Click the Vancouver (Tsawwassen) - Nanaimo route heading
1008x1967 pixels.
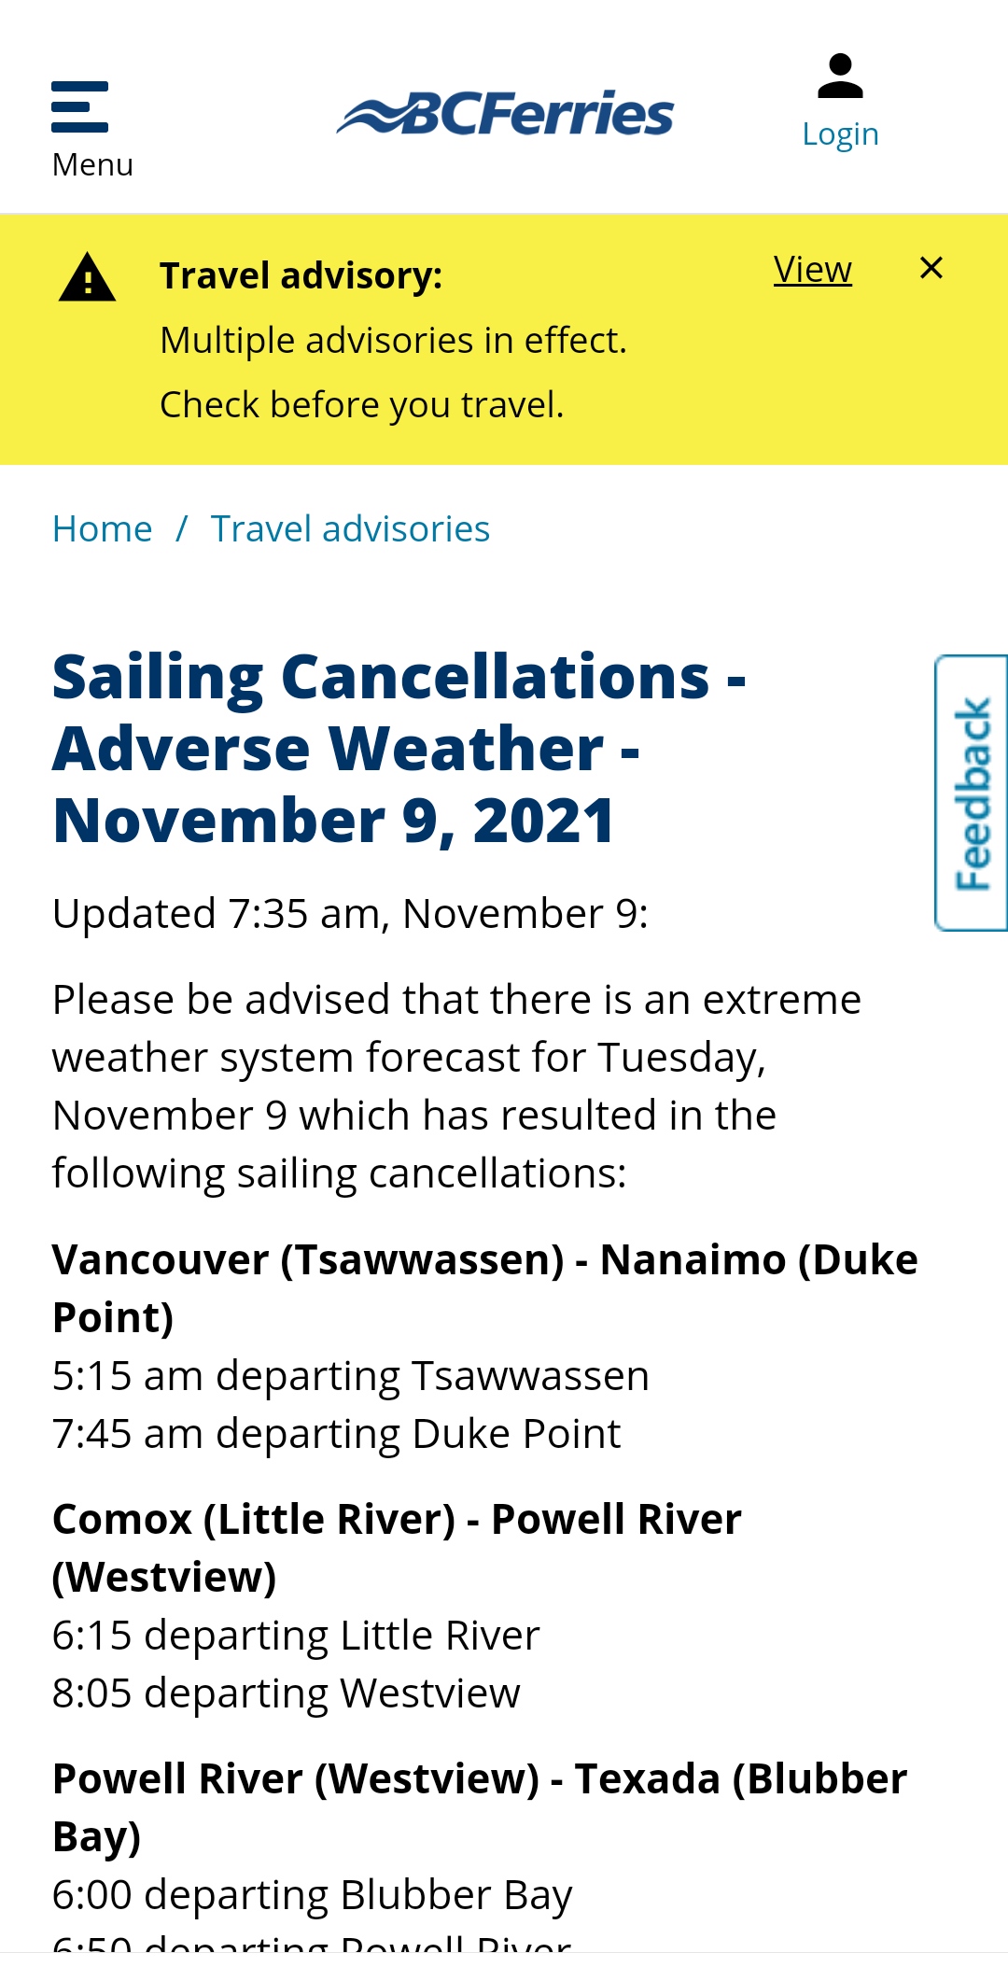pos(485,1288)
